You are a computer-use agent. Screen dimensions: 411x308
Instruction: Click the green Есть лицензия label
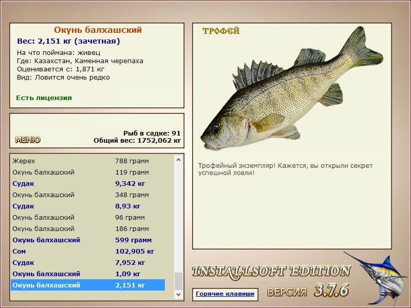click(x=44, y=98)
